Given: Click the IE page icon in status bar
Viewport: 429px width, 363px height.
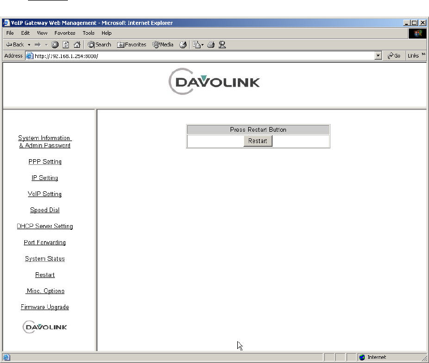Looking at the screenshot, I should (7, 357).
